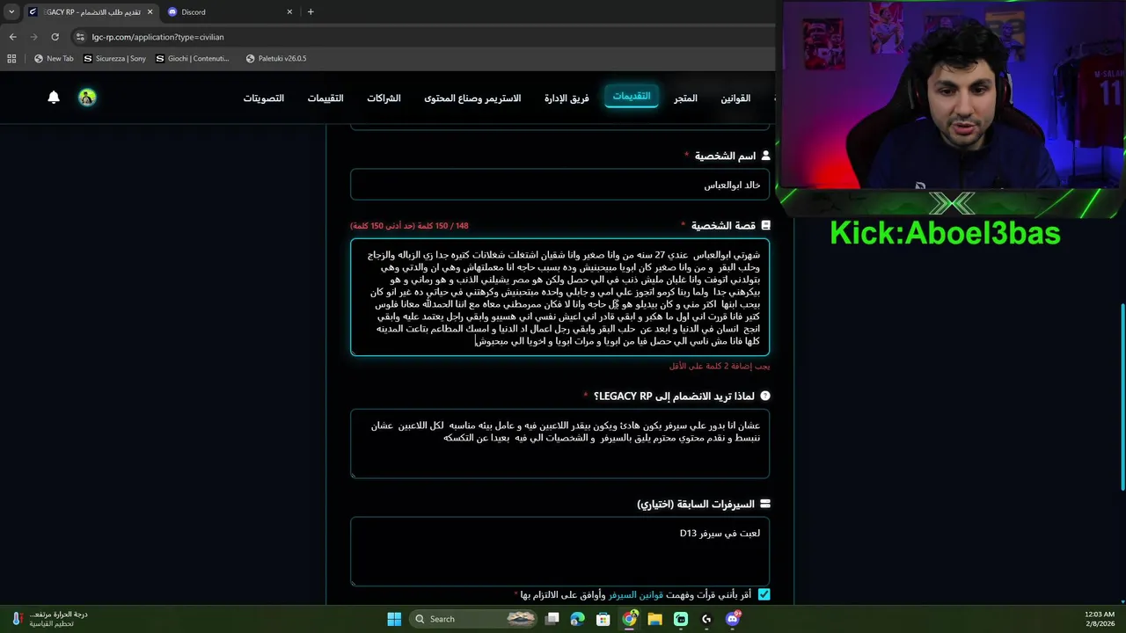Open the التقييمات ratings menu item

[x=325, y=98]
